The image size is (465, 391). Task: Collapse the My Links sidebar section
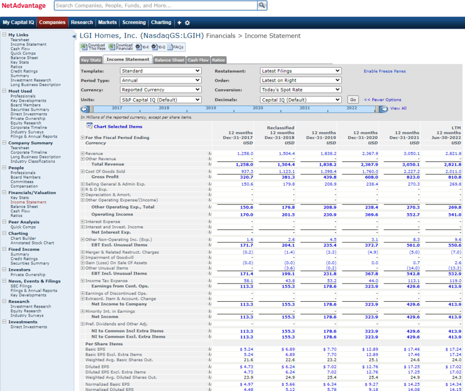coord(5,34)
